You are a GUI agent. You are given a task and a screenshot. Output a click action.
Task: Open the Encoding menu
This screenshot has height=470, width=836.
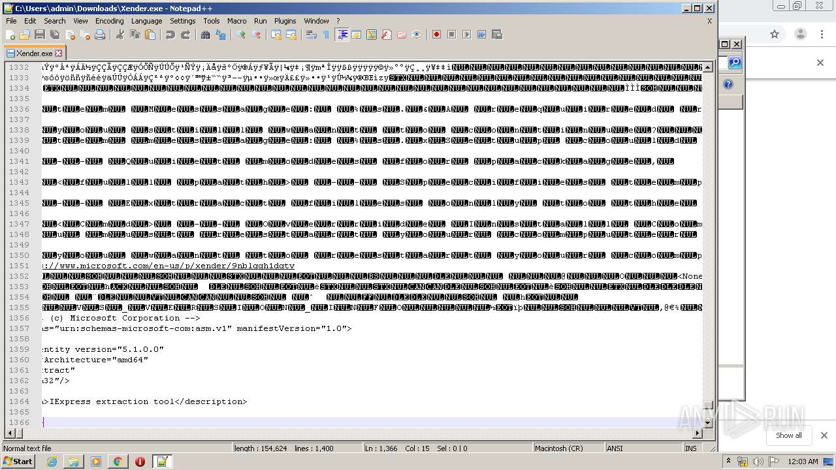[x=109, y=21]
